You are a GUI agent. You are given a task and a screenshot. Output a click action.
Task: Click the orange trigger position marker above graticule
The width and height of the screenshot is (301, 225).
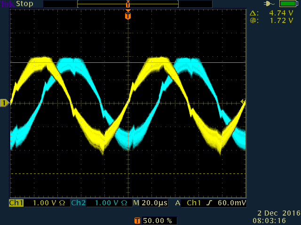tap(128, 15)
